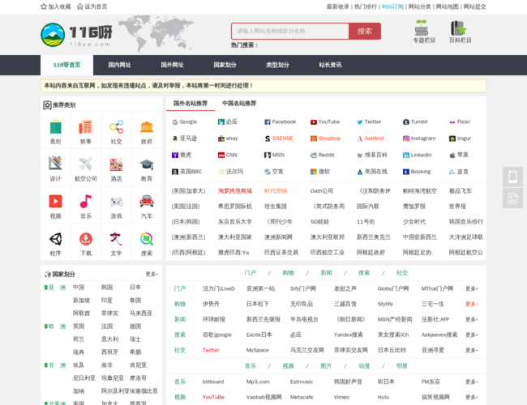The width and height of the screenshot is (527, 405).
Task: Open the 网站地图 link in top bar
Action: point(447,6)
